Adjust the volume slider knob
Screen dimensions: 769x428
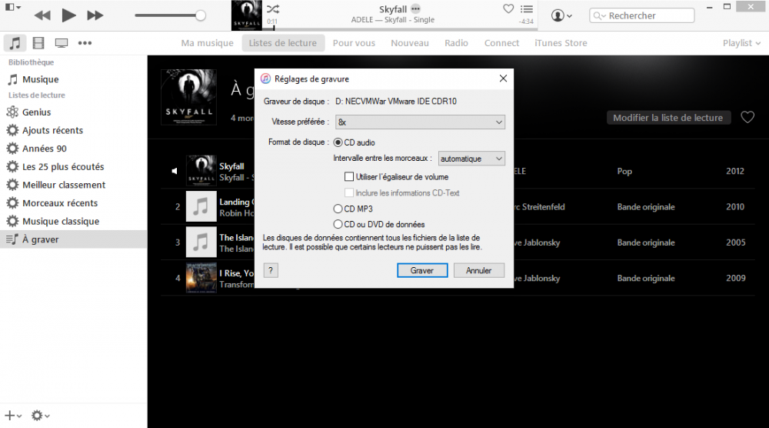click(200, 15)
